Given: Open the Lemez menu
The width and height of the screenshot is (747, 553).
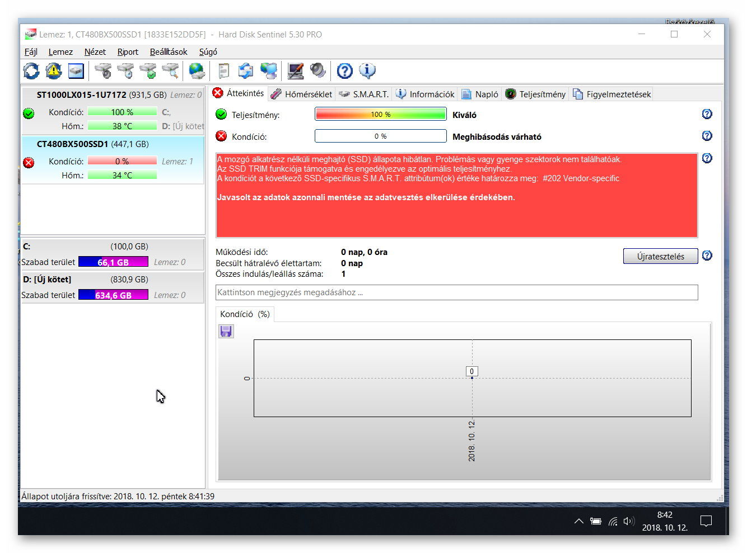Looking at the screenshot, I should click(60, 52).
